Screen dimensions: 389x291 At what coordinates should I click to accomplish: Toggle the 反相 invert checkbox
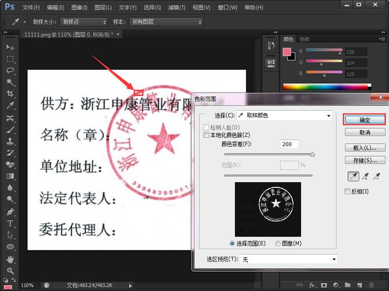[x=347, y=191]
